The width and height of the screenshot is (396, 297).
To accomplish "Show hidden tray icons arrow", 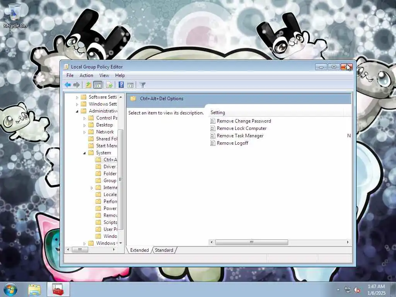I will point(338,290).
